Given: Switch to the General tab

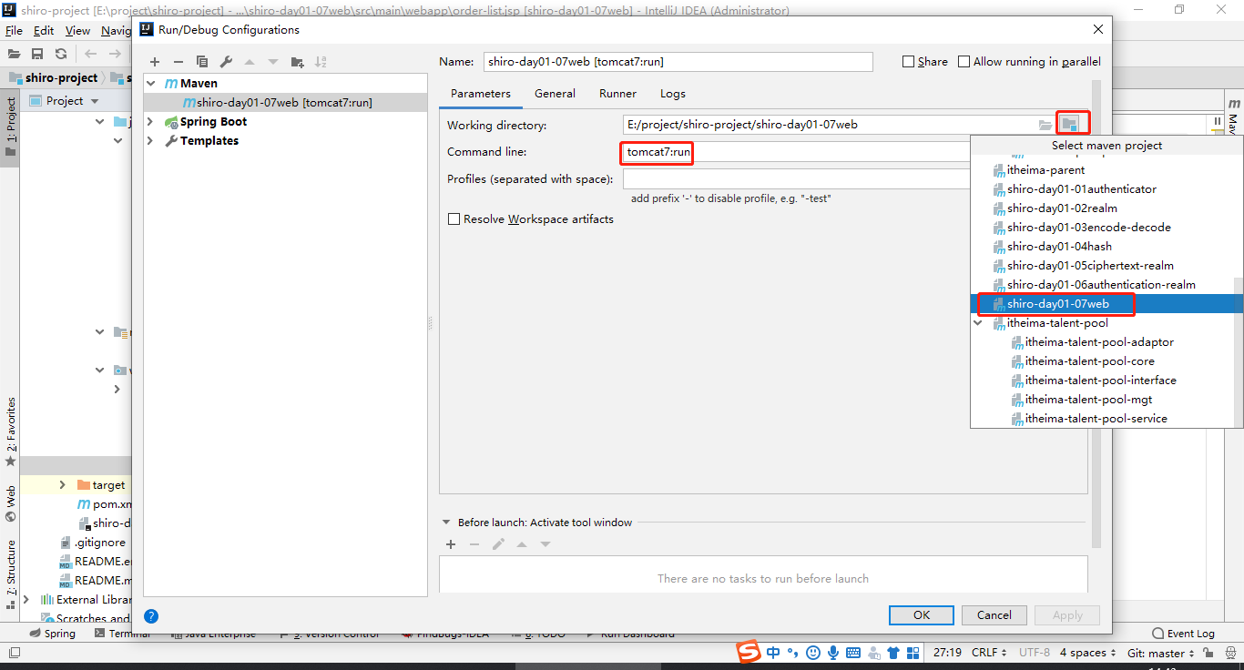Looking at the screenshot, I should tap(555, 94).
